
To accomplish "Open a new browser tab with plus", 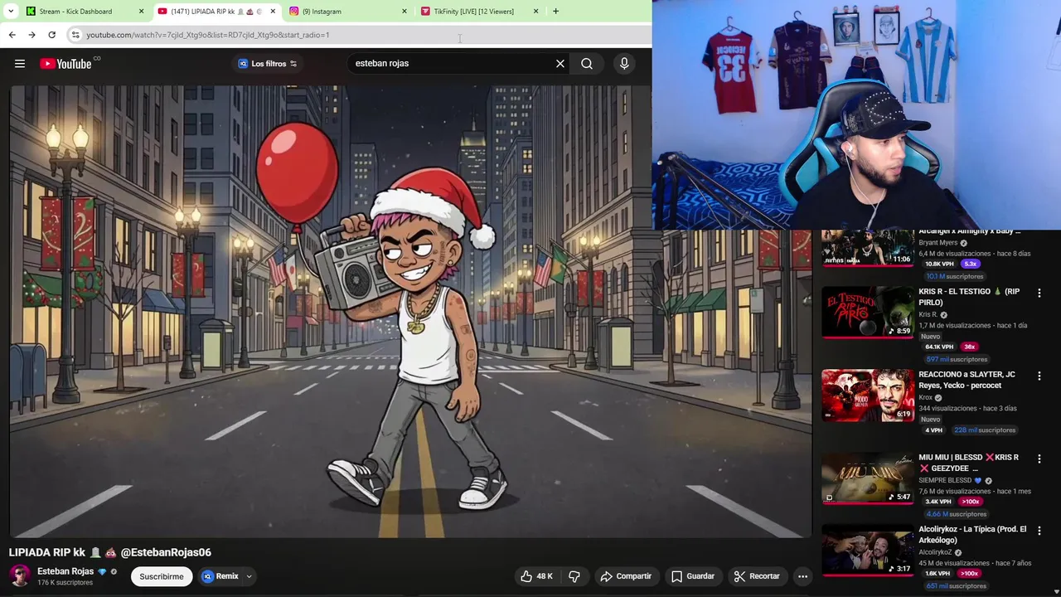I will pyautogui.click(x=555, y=12).
